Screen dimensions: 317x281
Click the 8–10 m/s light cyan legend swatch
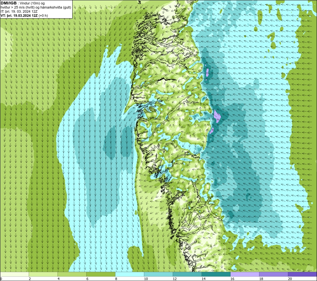(x=130, y=274)
